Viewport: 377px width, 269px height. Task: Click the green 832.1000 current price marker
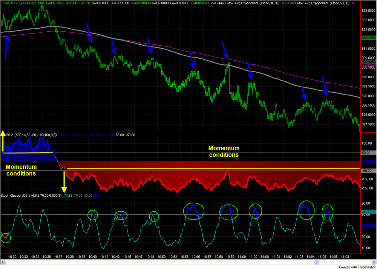[368, 38]
